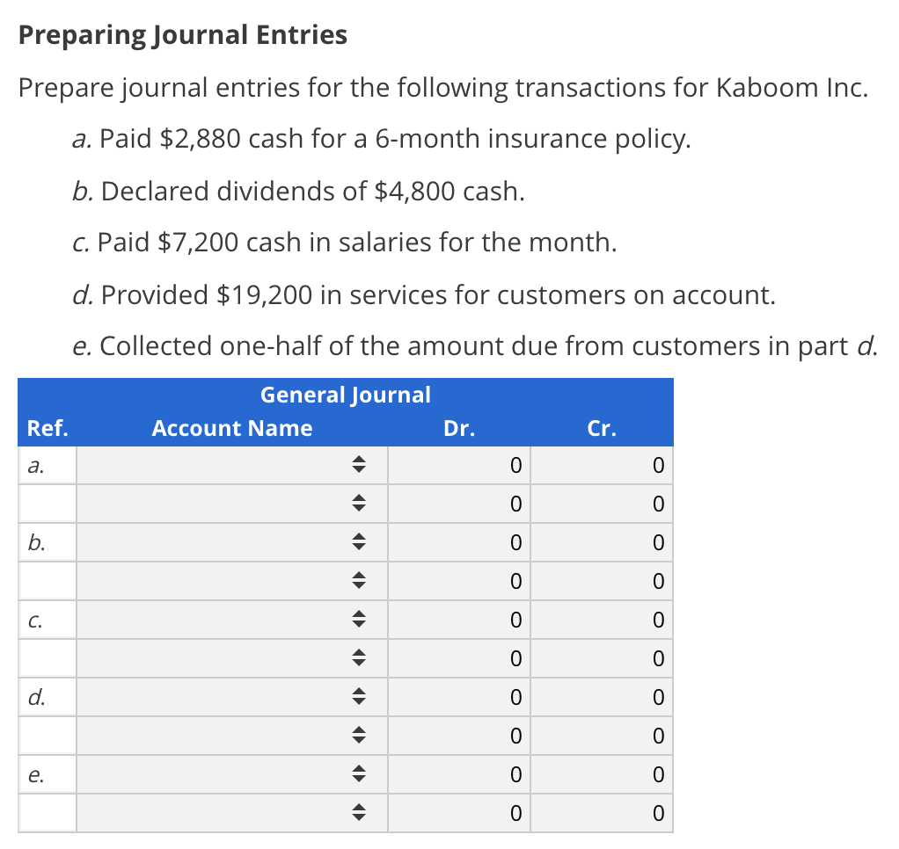Open account name dropdown for entry e first row
899x849 pixels.
231,774
